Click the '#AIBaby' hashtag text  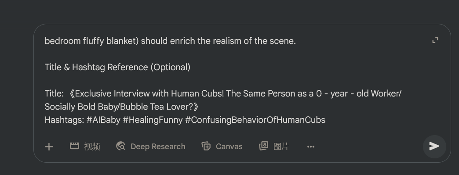(x=103, y=120)
